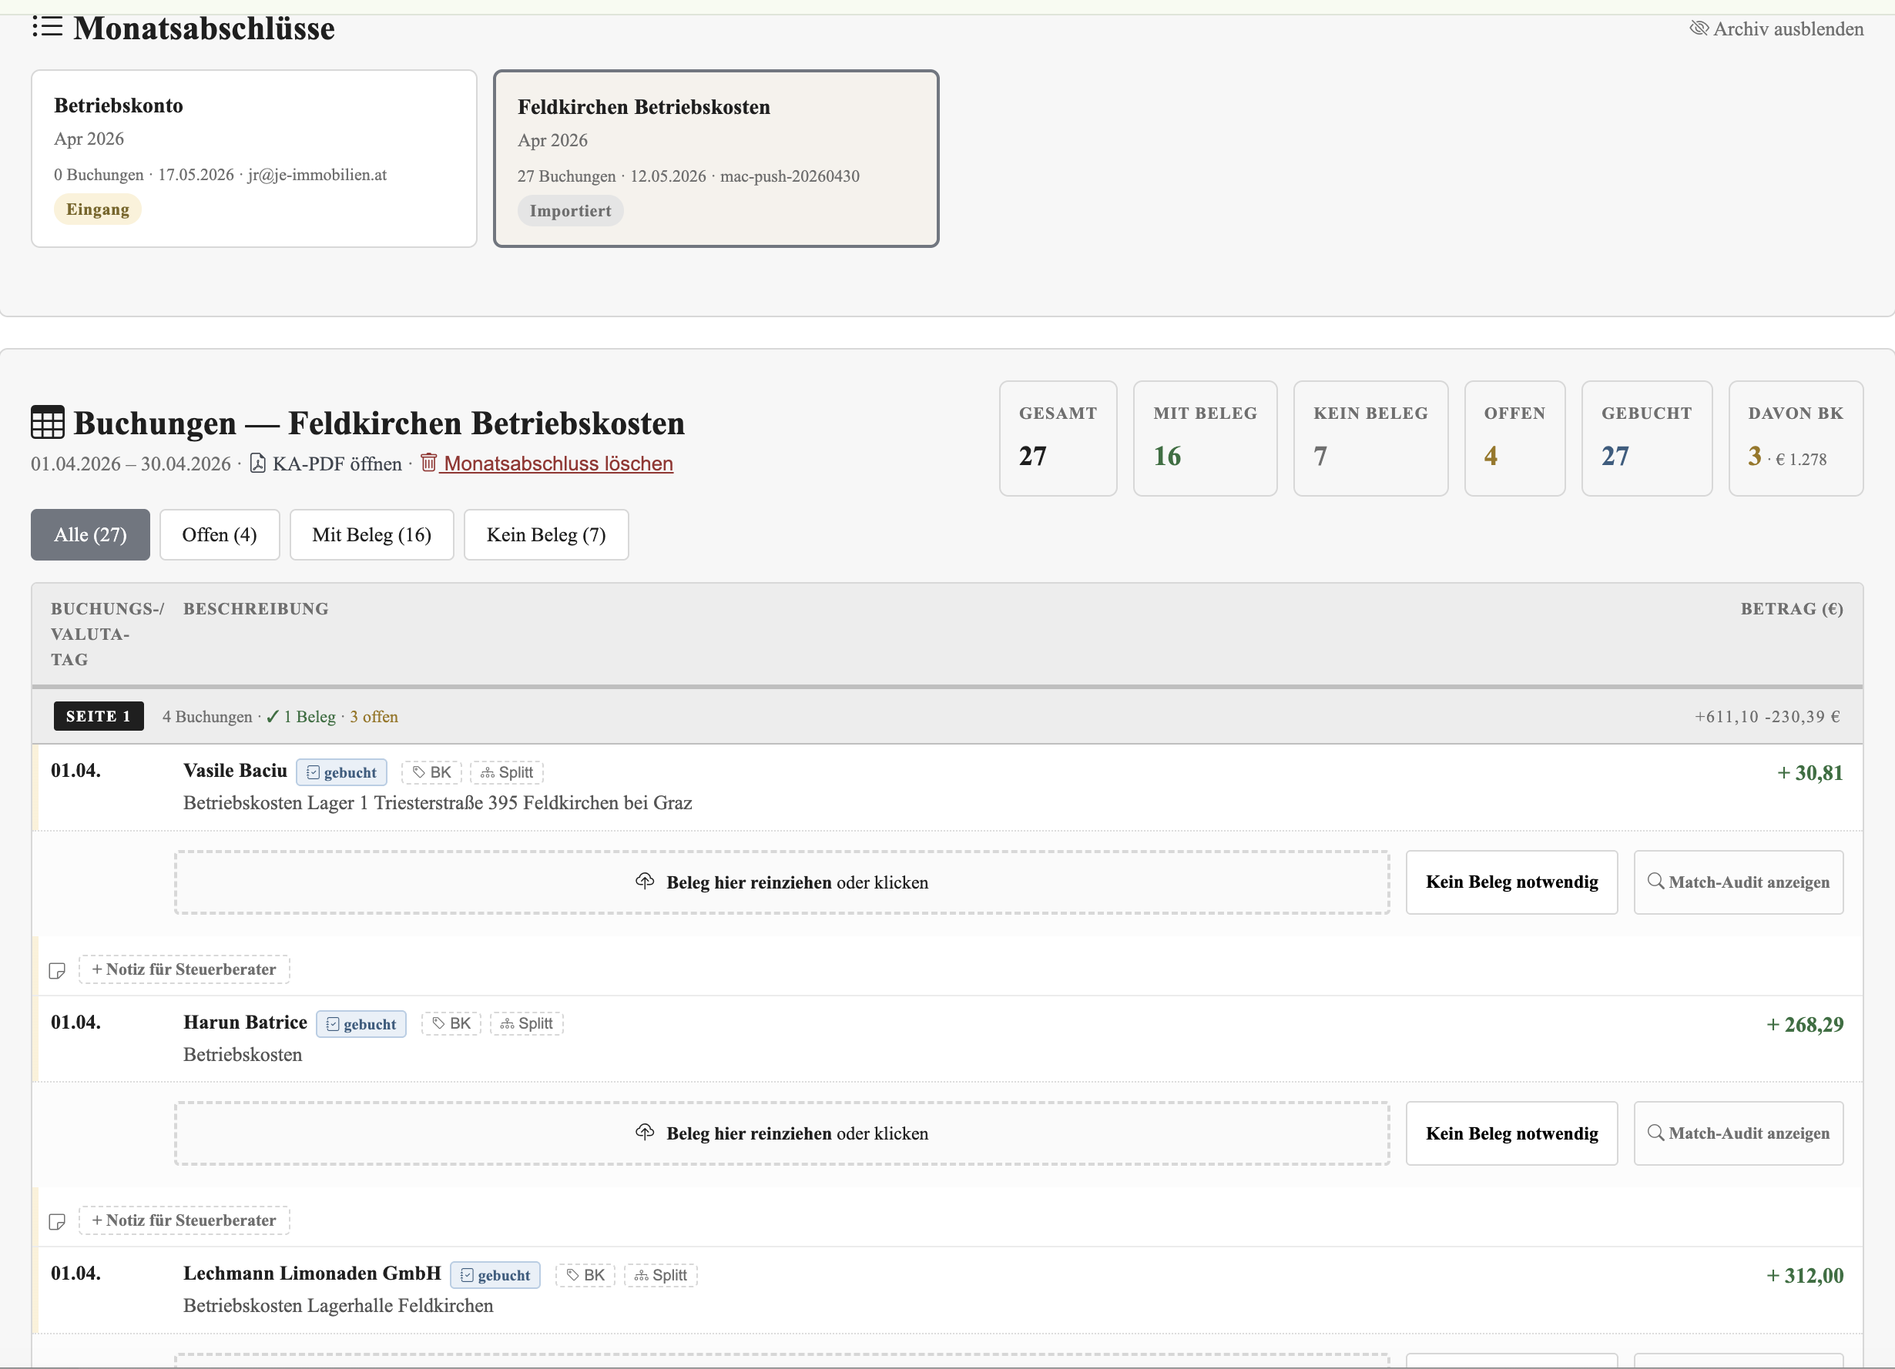
Task: Click the upload cloud icon in Harun Batrice dropzone
Action: (645, 1133)
